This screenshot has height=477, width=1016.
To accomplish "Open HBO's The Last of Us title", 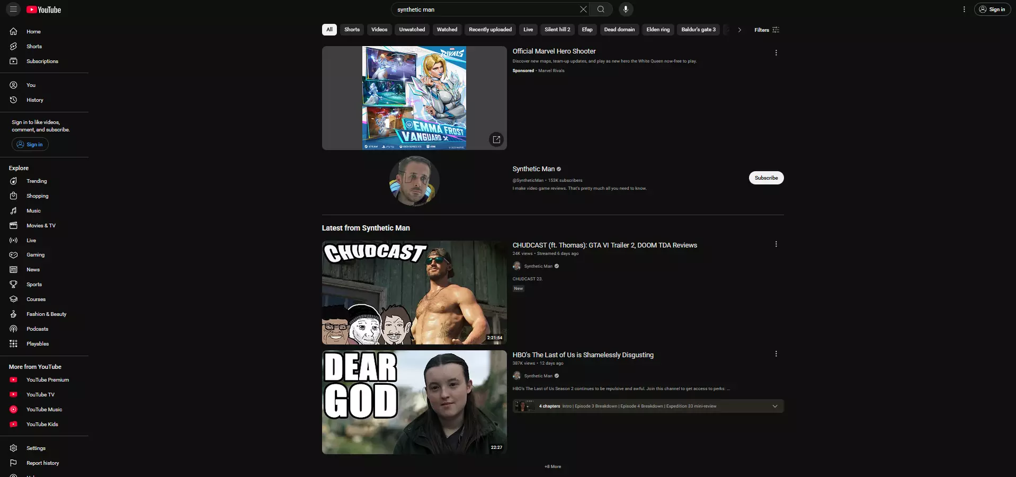I will coord(583,355).
